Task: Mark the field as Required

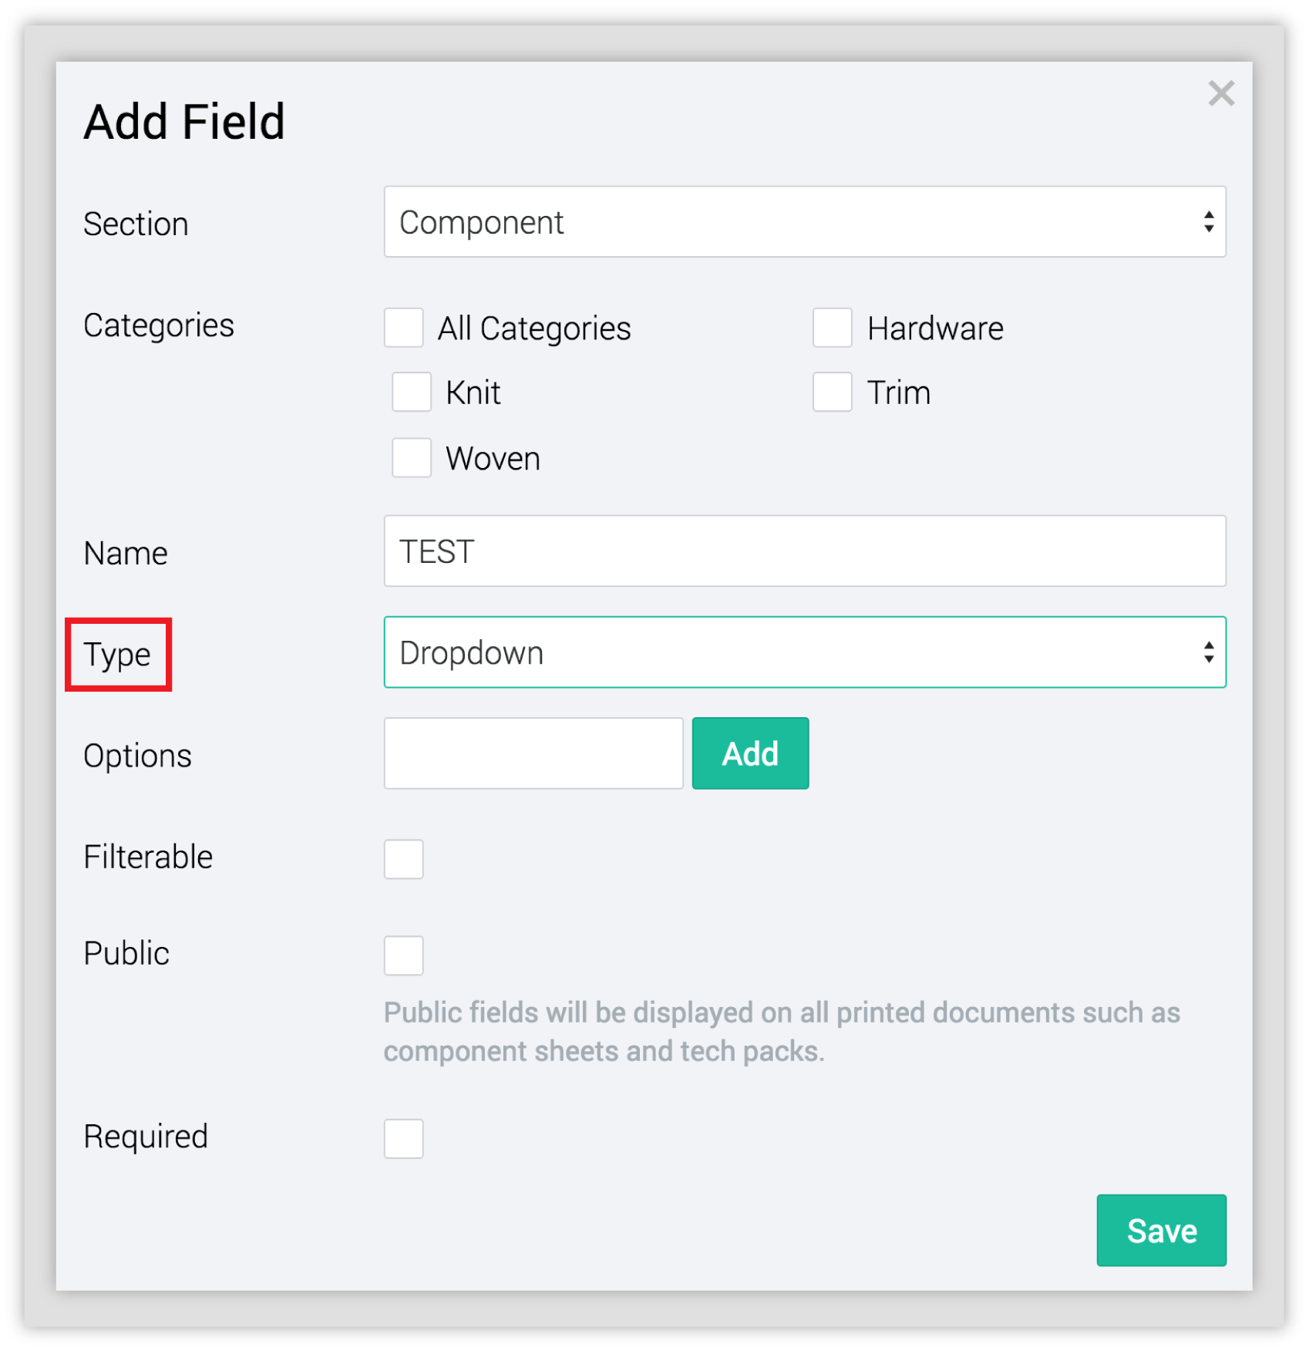Action: tap(404, 1138)
